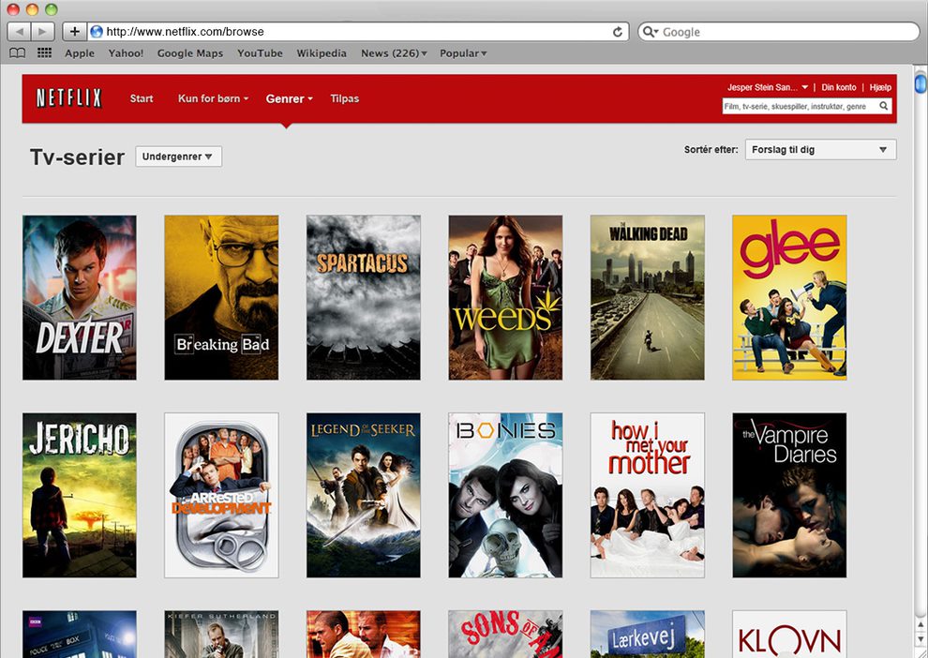
Task: Open the YouTube bookmark
Action: tap(260, 53)
